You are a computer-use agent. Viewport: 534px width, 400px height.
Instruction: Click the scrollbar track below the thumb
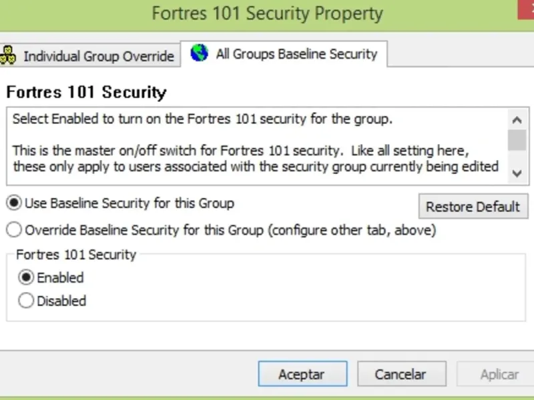click(517, 158)
